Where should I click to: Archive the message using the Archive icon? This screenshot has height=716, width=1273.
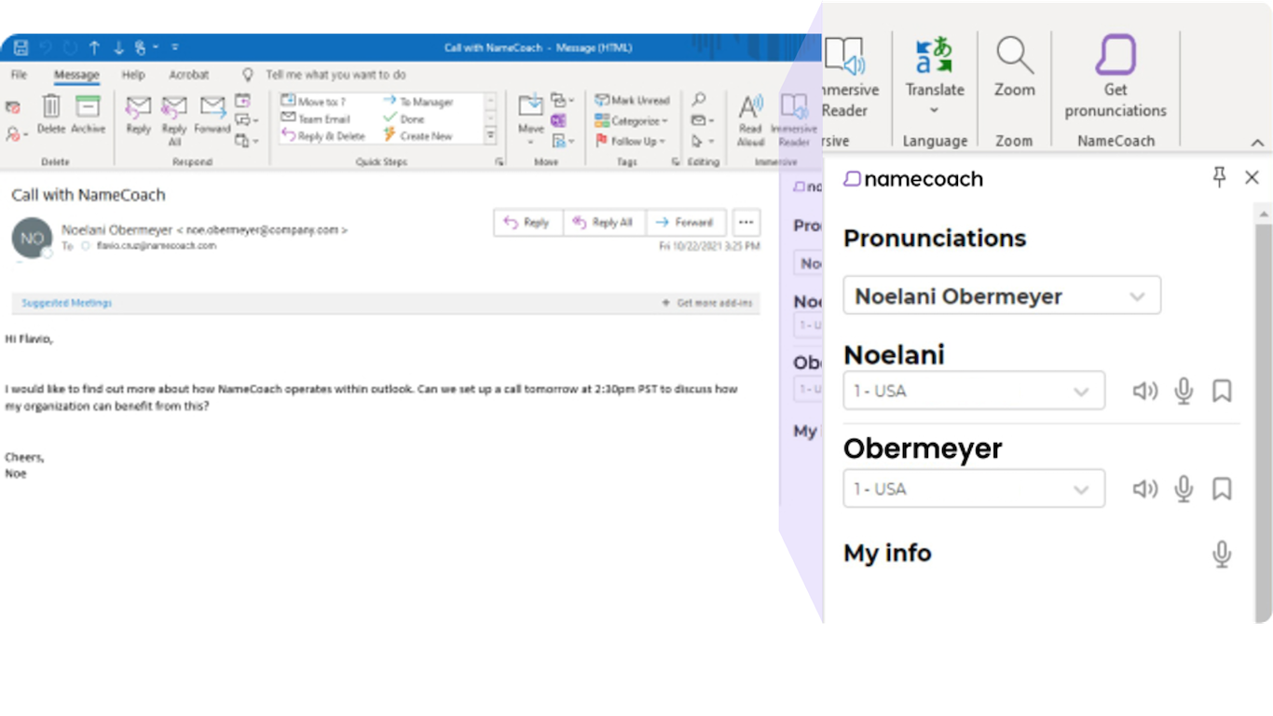[x=88, y=106]
